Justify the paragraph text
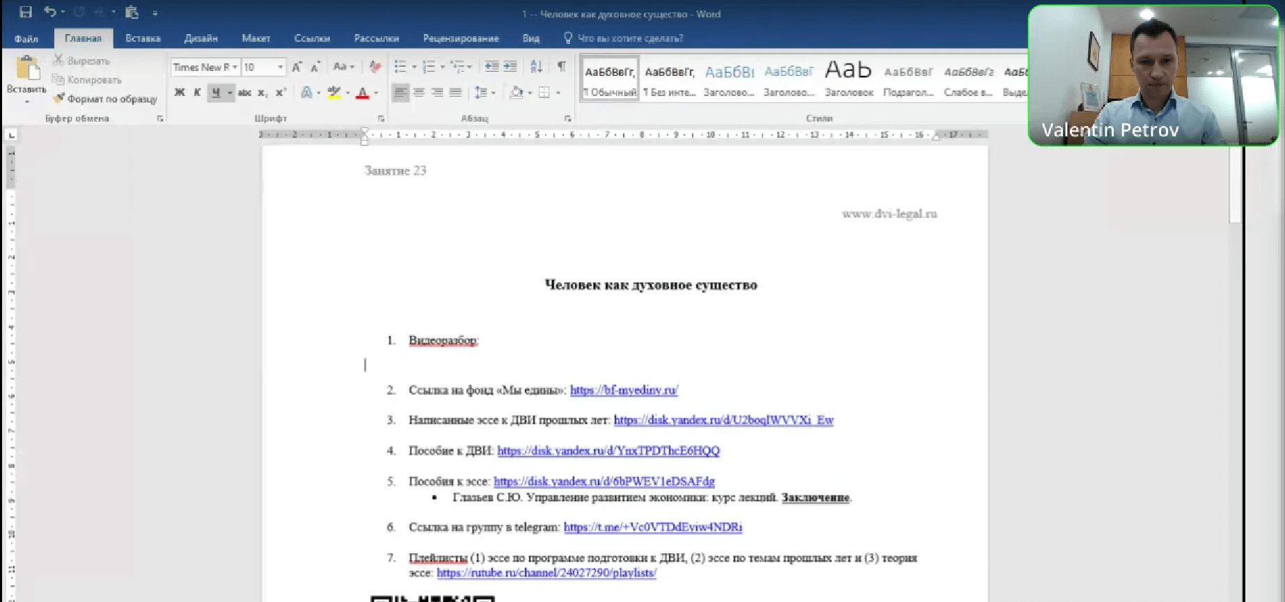Screen dimensions: 1285x602 455,93
